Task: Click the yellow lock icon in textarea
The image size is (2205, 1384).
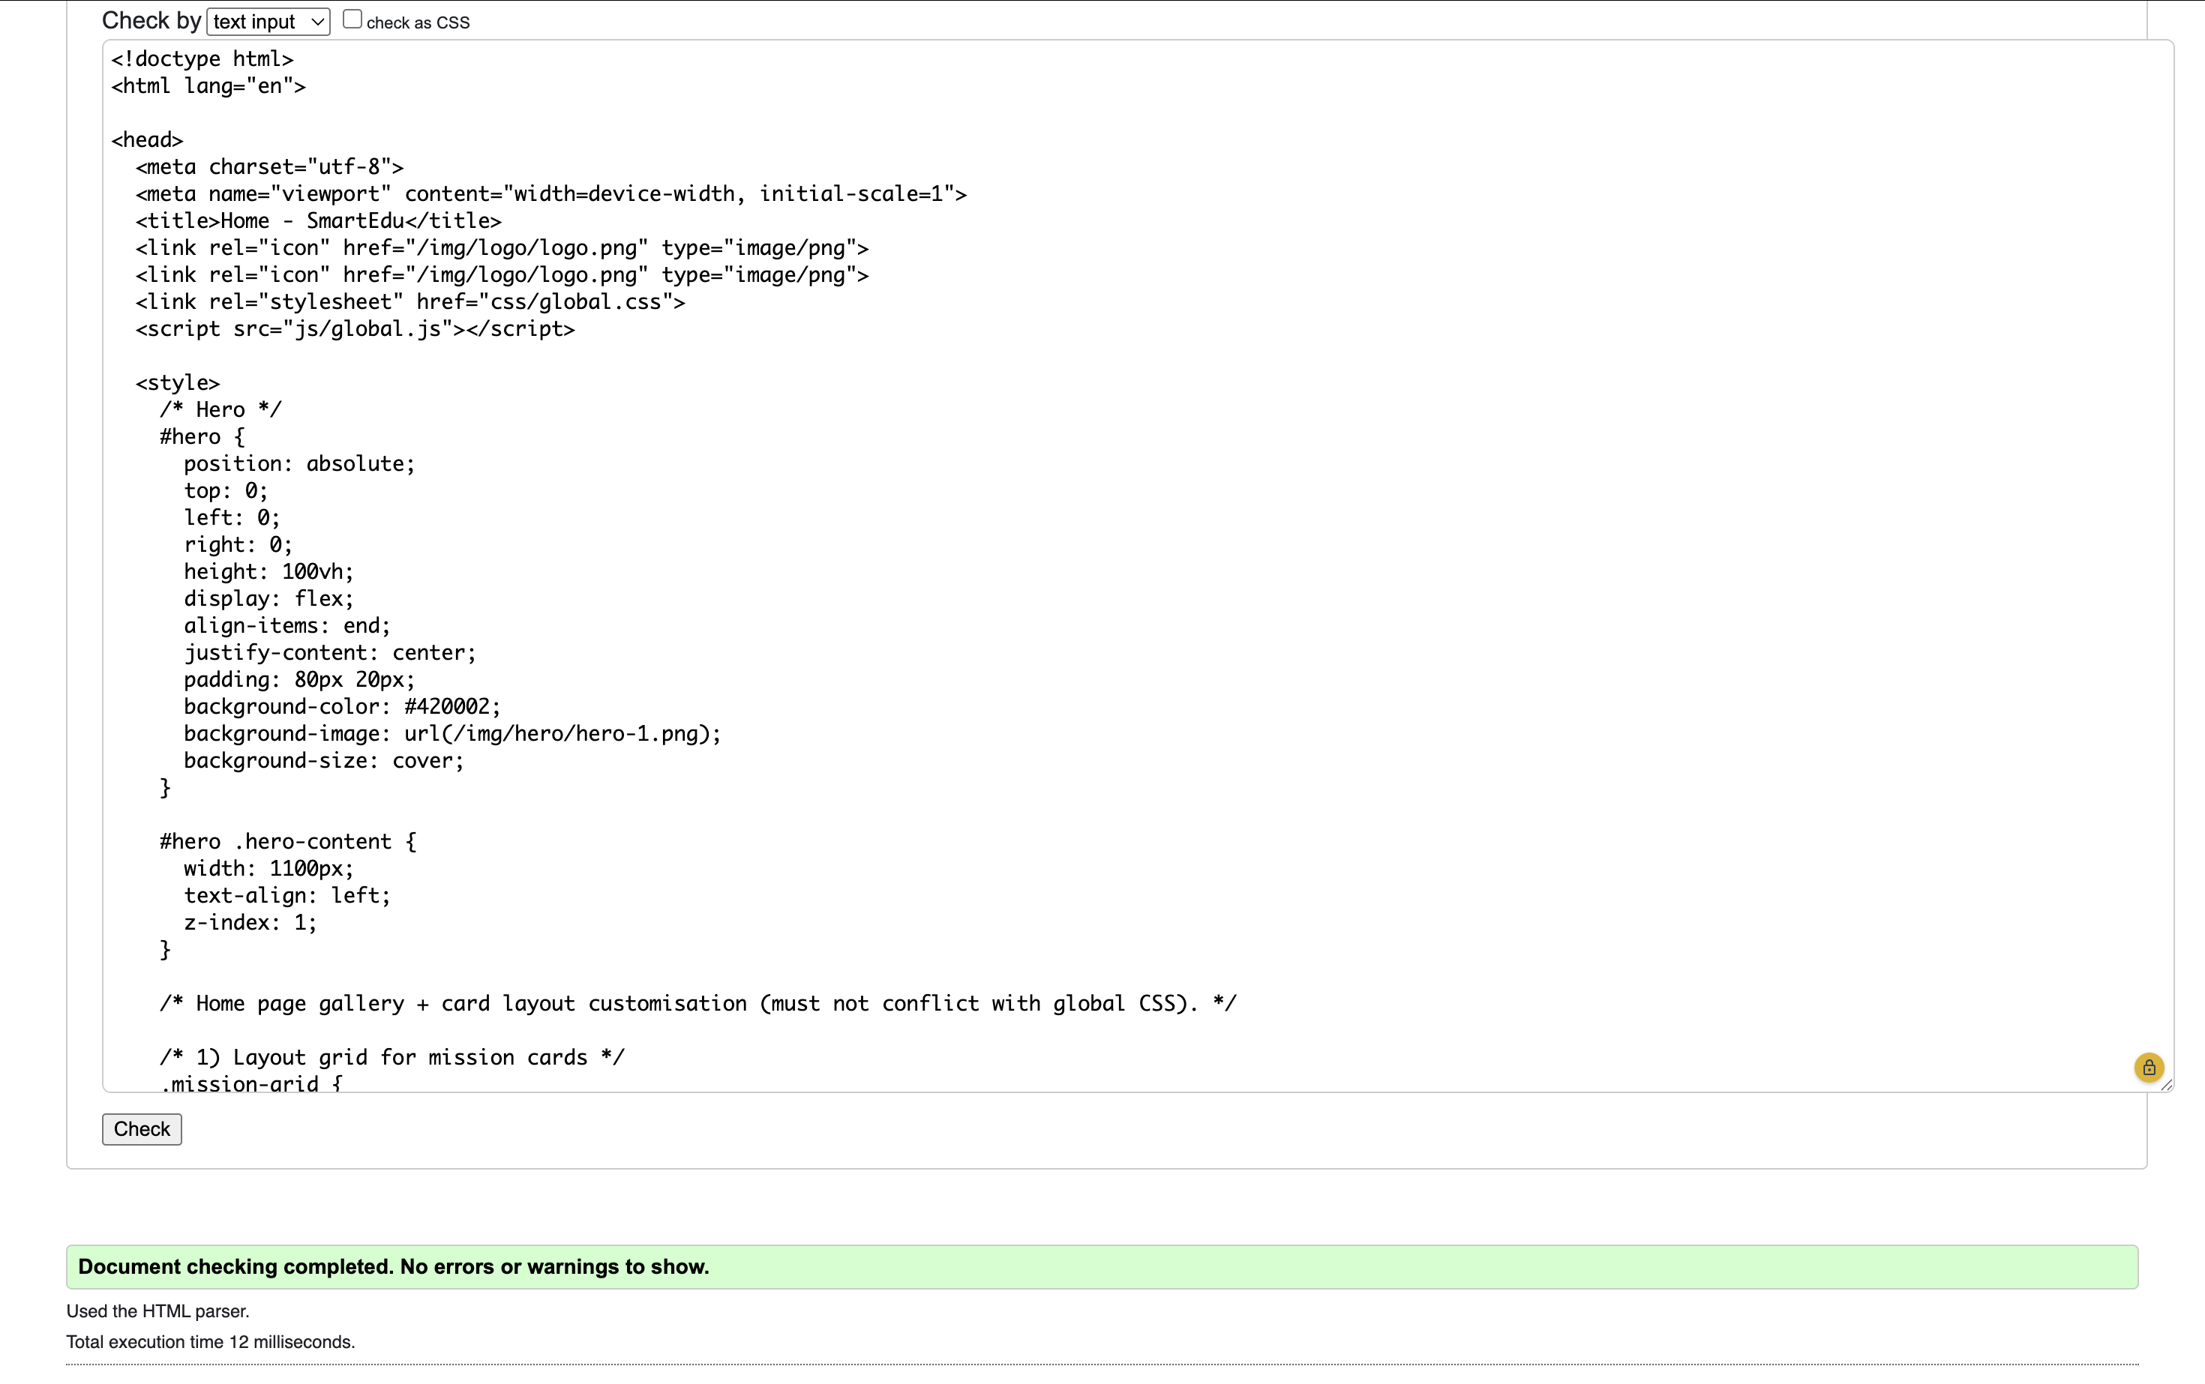Action: coord(2148,1068)
